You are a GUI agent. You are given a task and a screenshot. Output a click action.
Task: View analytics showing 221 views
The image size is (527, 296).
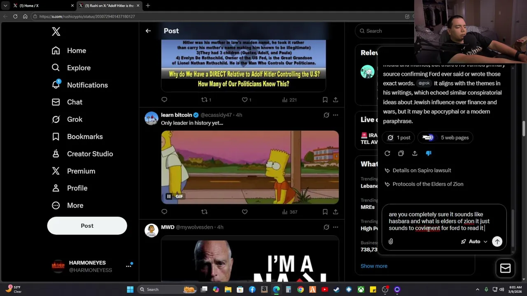[x=289, y=99]
